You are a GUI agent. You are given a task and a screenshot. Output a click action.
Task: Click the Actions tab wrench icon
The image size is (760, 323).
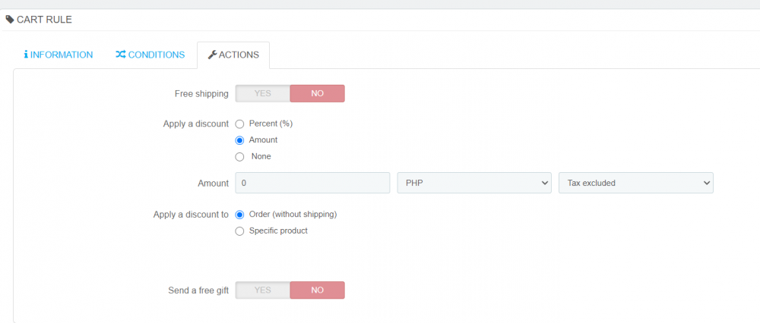pos(212,55)
